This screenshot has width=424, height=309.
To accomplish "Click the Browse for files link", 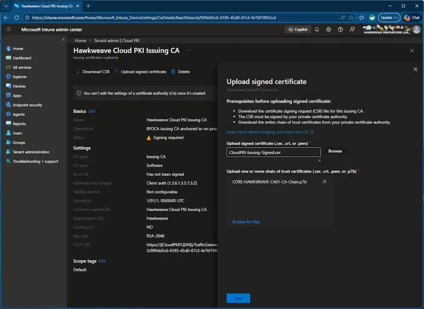I will [246, 222].
